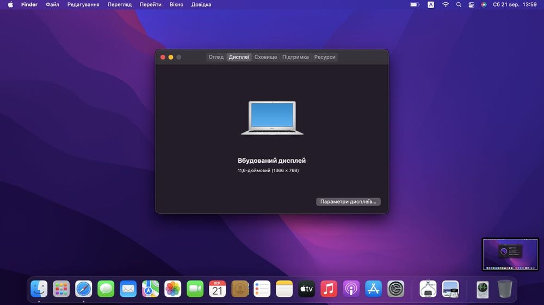
Task: Open App Store in the Dock
Action: click(x=373, y=289)
